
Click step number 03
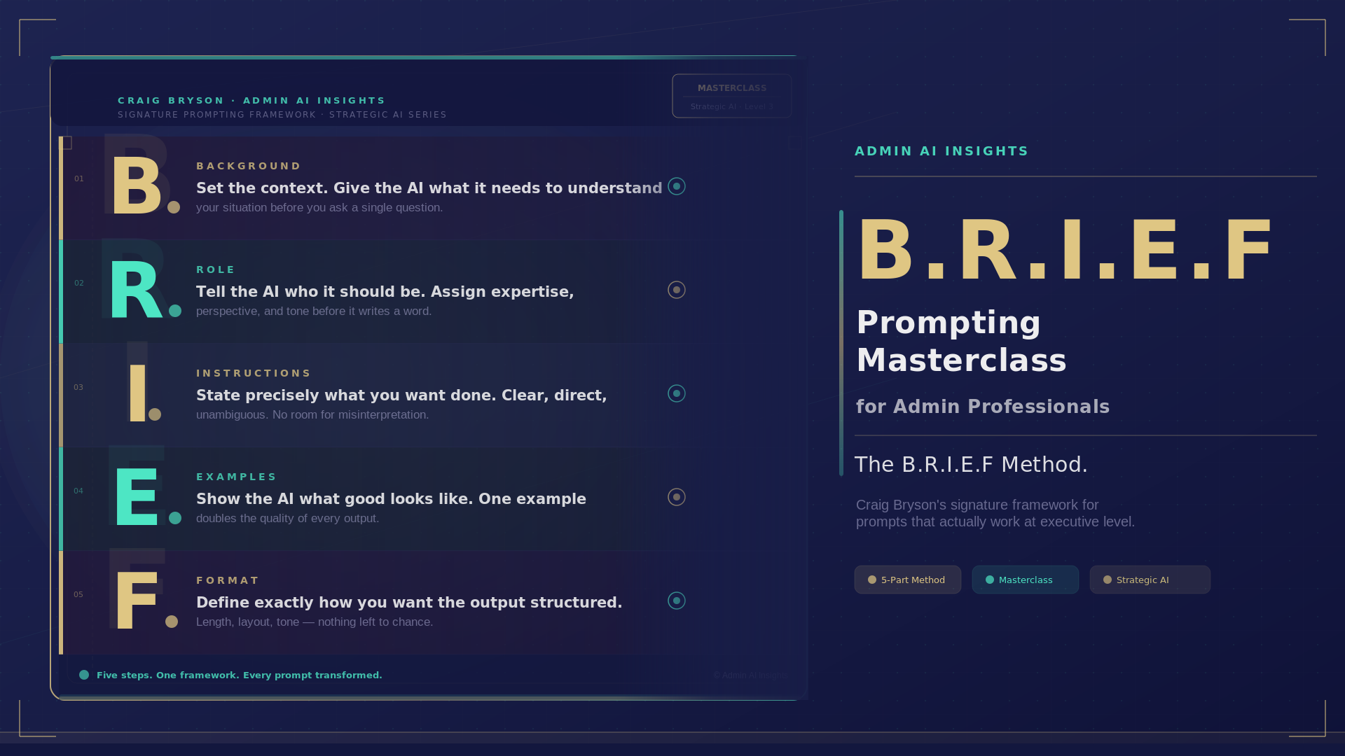pos(78,388)
